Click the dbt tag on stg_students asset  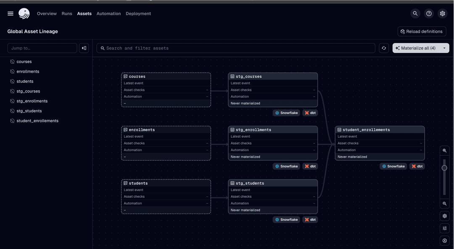point(310,219)
